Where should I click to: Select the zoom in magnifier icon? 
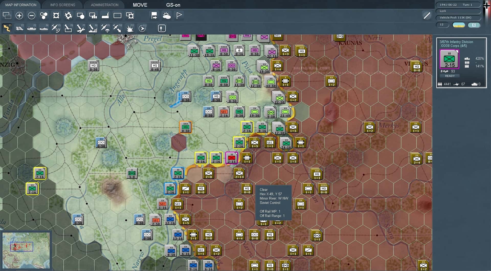click(x=19, y=15)
